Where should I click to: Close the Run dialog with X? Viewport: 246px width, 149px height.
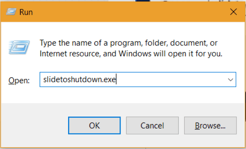click(233, 12)
